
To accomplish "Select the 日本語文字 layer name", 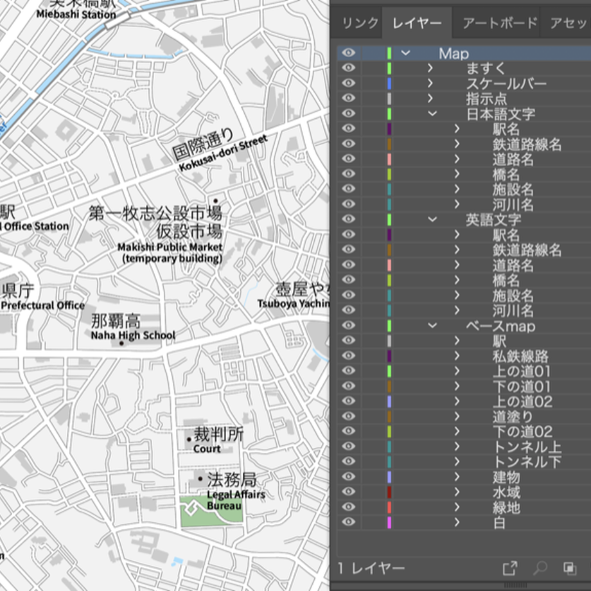I will pyautogui.click(x=500, y=114).
